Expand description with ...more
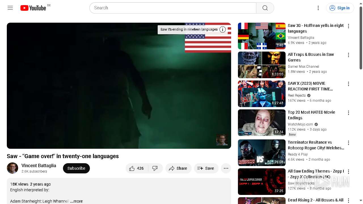The width and height of the screenshot is (363, 204). click(x=77, y=201)
